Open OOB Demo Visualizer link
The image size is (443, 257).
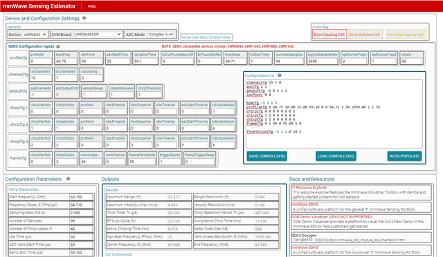click(x=332, y=217)
